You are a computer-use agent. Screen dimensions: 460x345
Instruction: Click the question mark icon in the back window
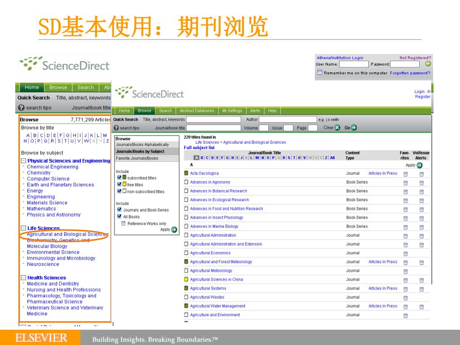[x=21, y=108]
